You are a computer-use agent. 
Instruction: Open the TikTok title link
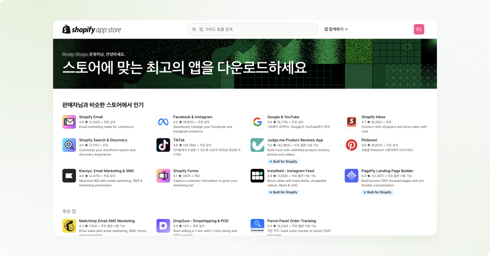(179, 140)
